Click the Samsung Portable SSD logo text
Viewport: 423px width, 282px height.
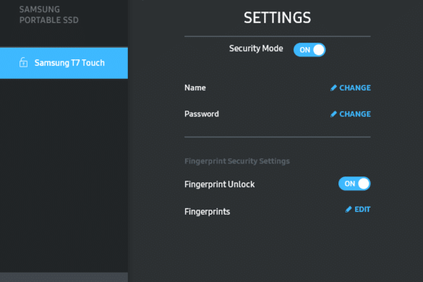pyautogui.click(x=49, y=15)
